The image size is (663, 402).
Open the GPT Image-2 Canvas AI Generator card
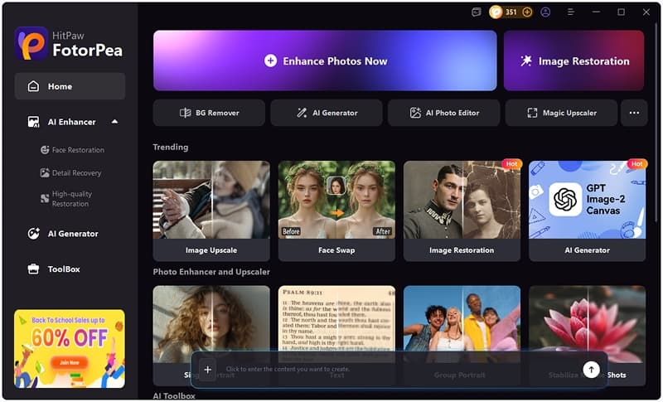(x=588, y=211)
